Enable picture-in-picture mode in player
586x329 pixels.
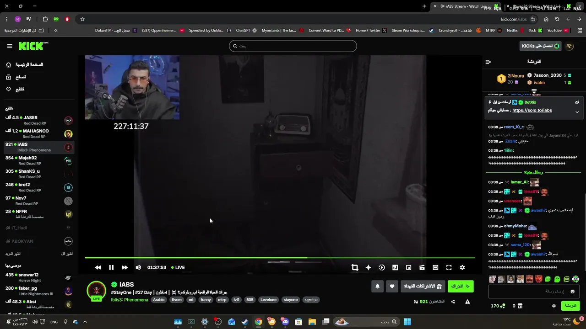(x=409, y=267)
